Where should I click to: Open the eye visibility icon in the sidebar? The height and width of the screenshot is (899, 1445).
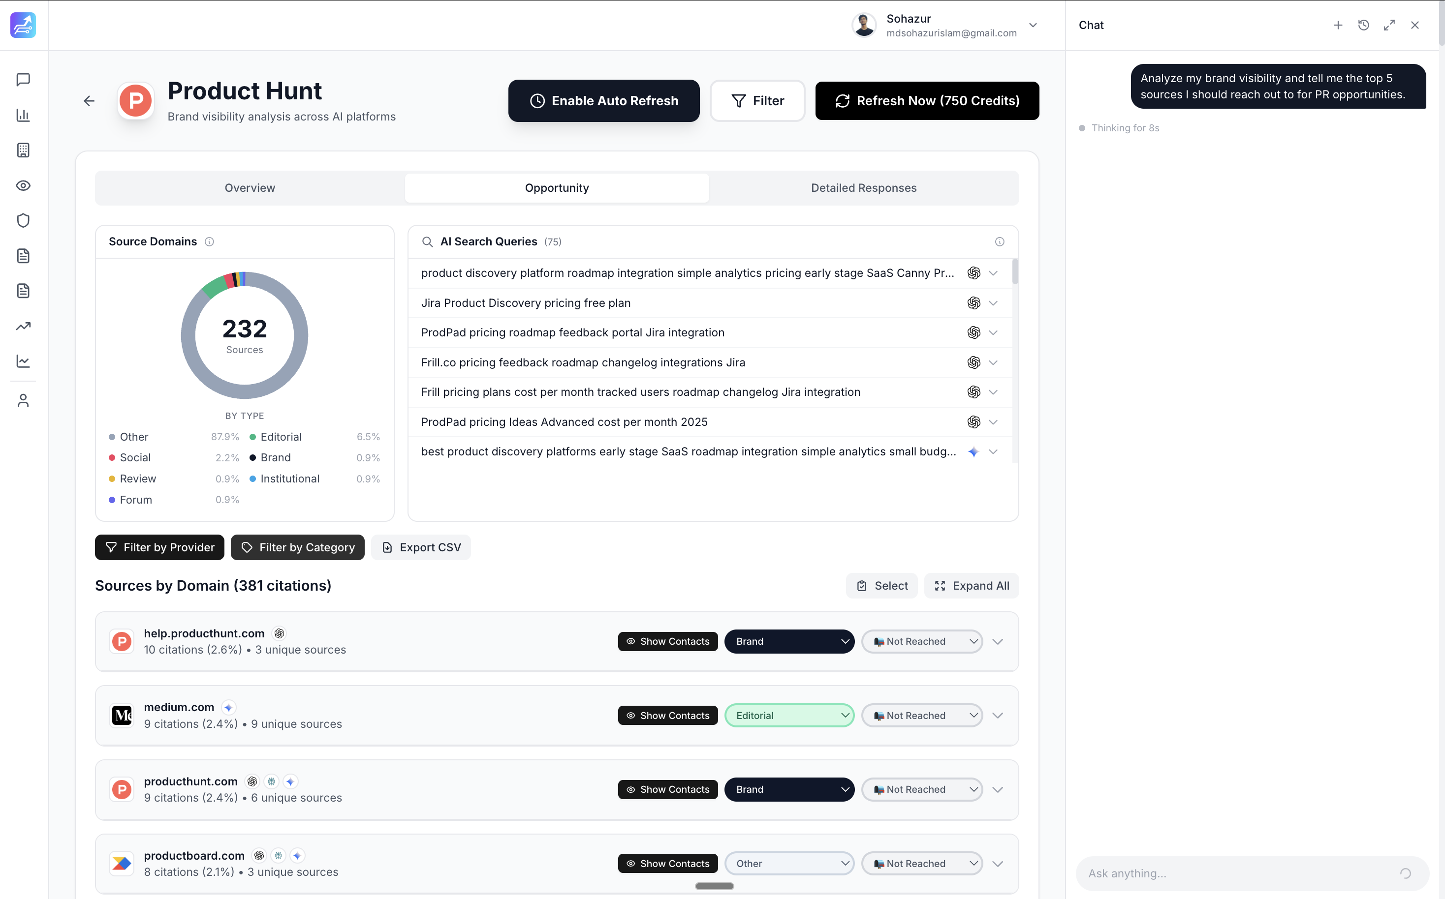[x=23, y=185]
